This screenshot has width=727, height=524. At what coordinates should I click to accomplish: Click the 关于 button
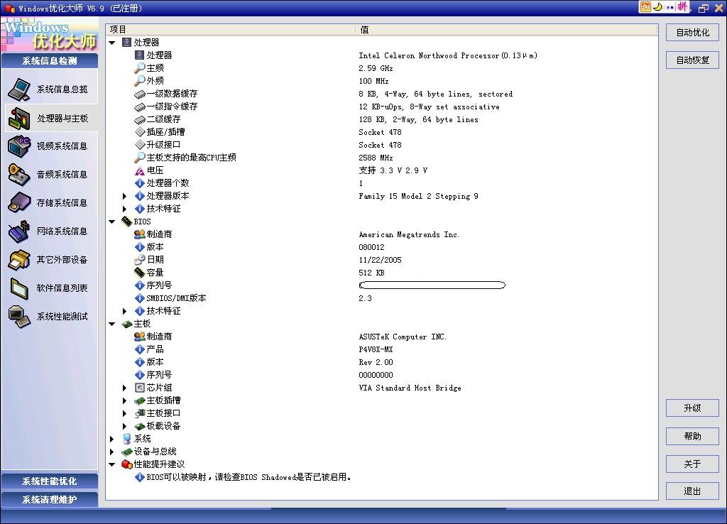[x=693, y=464]
